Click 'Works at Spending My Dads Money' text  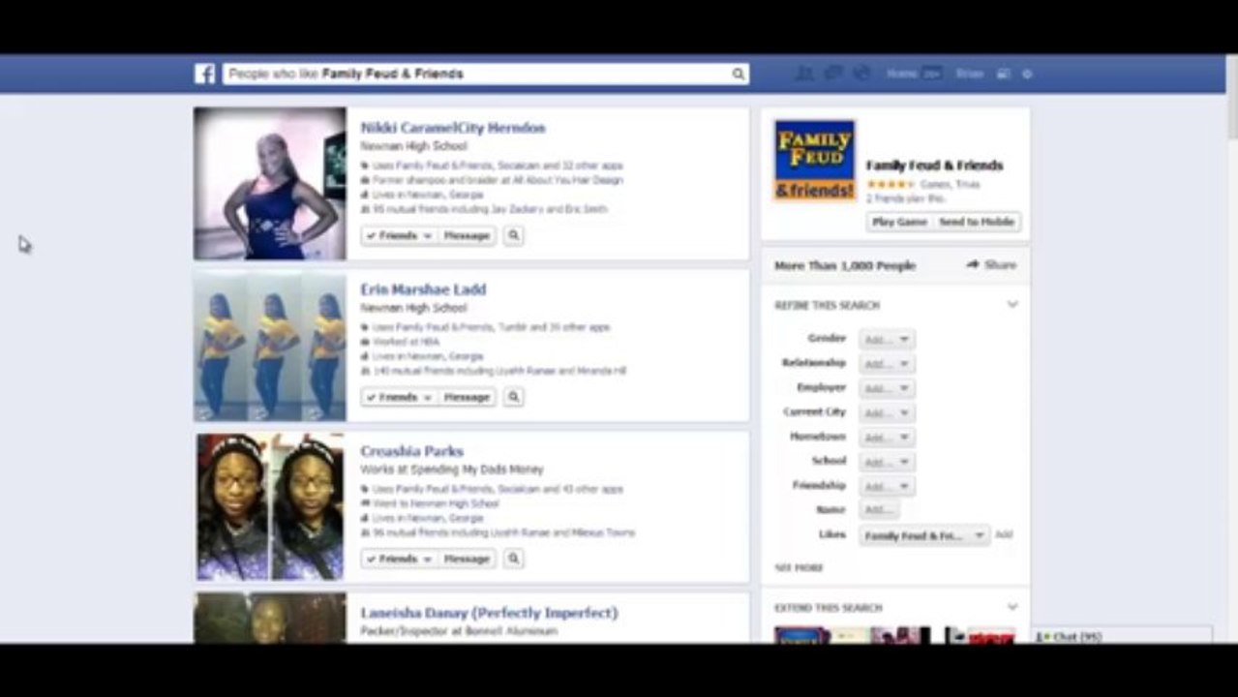452,470
